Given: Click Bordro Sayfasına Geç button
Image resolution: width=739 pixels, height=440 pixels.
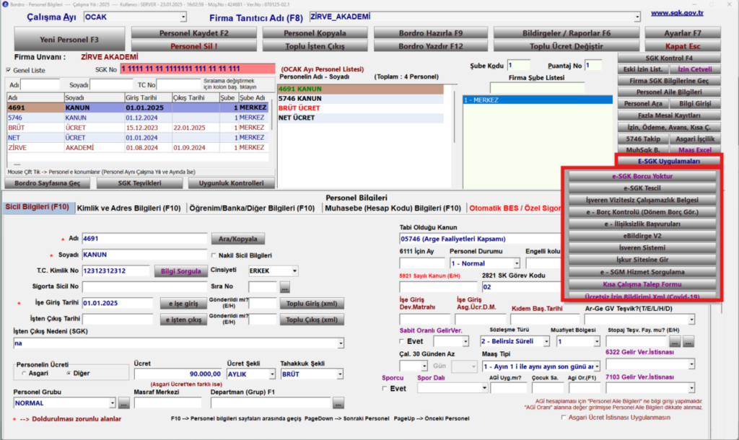Looking at the screenshot, I should point(47,183).
